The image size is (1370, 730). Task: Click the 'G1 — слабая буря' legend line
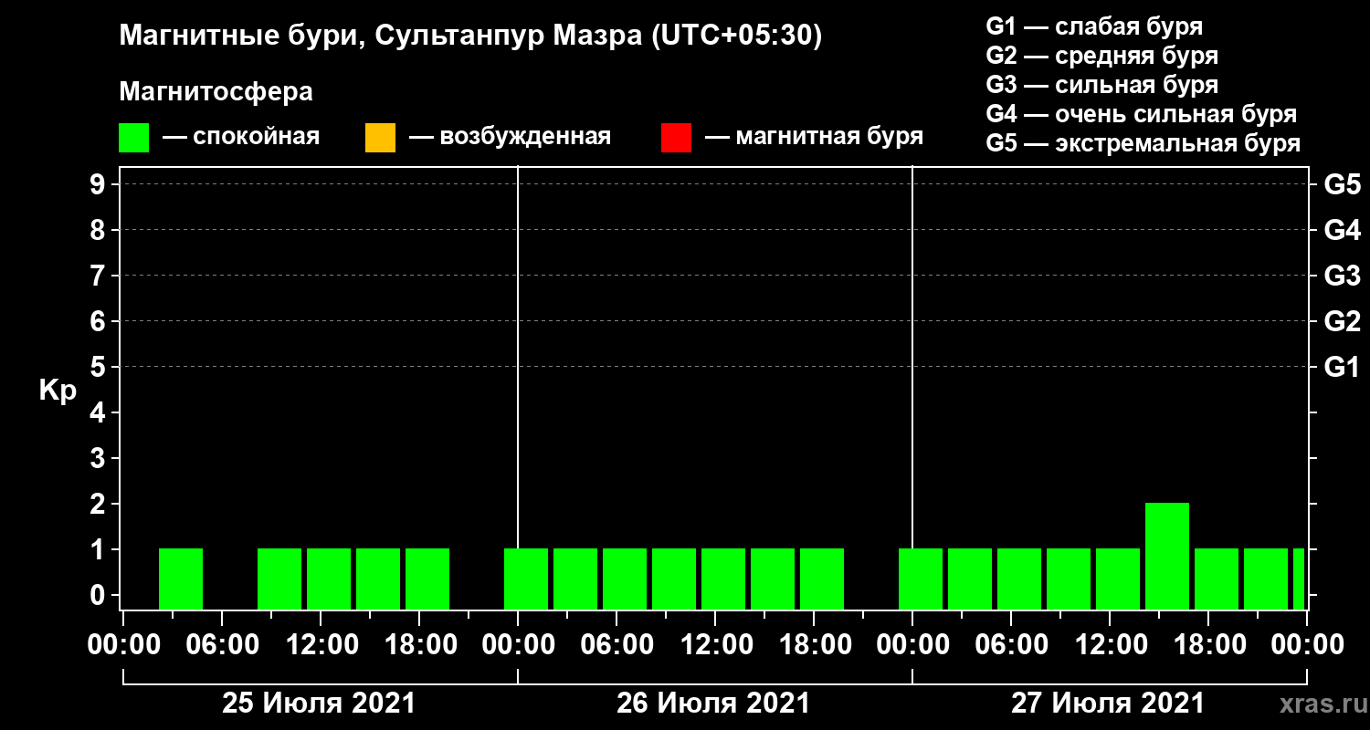(x=1094, y=26)
